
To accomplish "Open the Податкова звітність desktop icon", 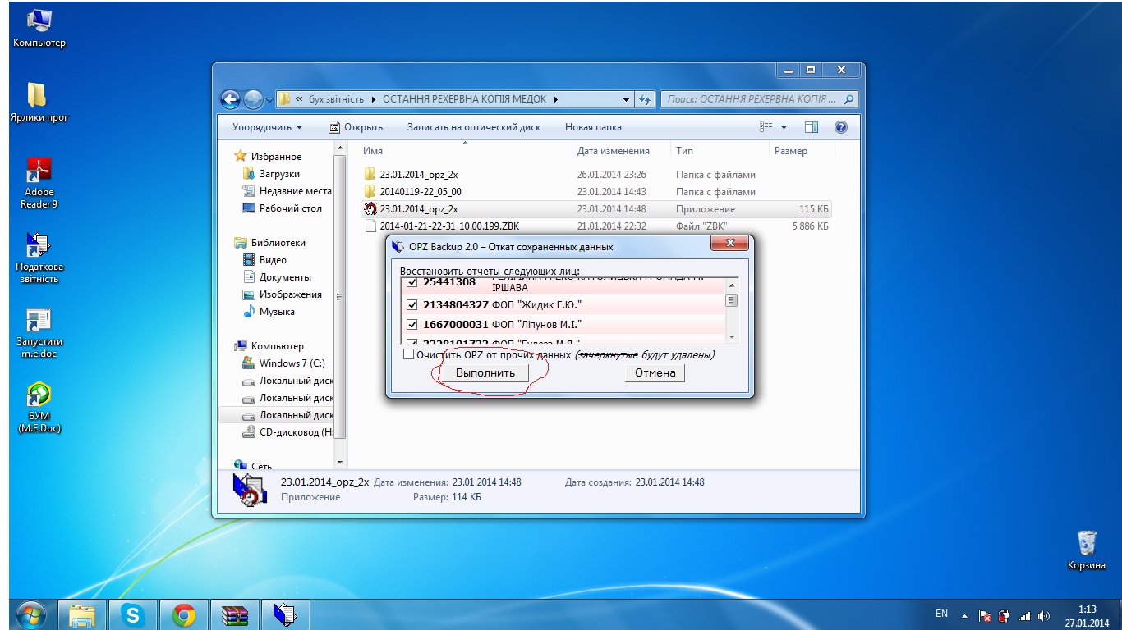I will click(x=39, y=245).
